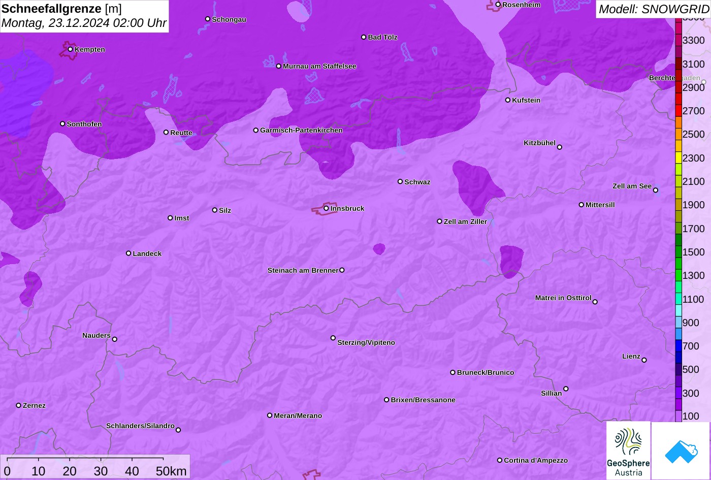Select the Bruneck/Brunico marker dot

pos(453,372)
